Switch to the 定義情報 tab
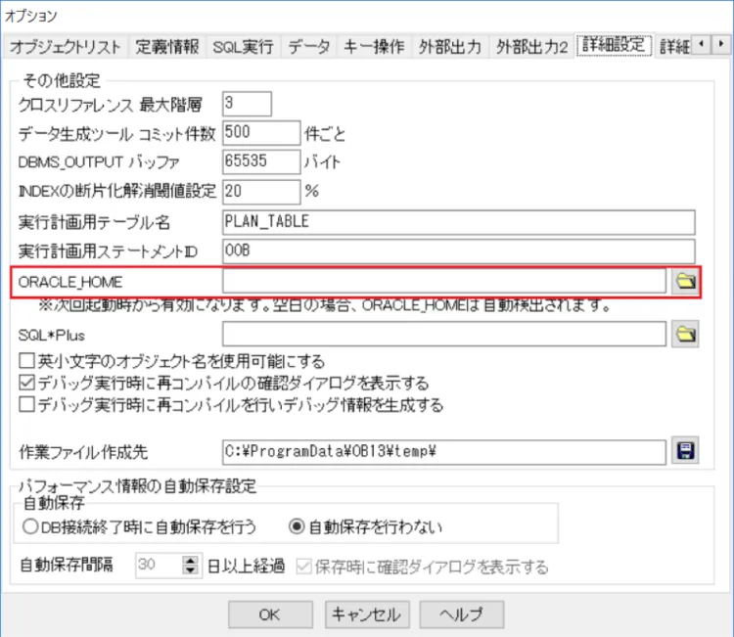Screen dimensions: 734x637 point(167,47)
